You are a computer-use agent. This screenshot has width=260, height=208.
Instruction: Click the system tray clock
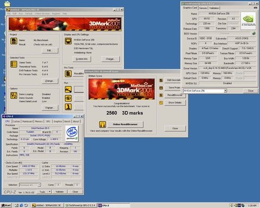pyautogui.click(x=252, y=205)
